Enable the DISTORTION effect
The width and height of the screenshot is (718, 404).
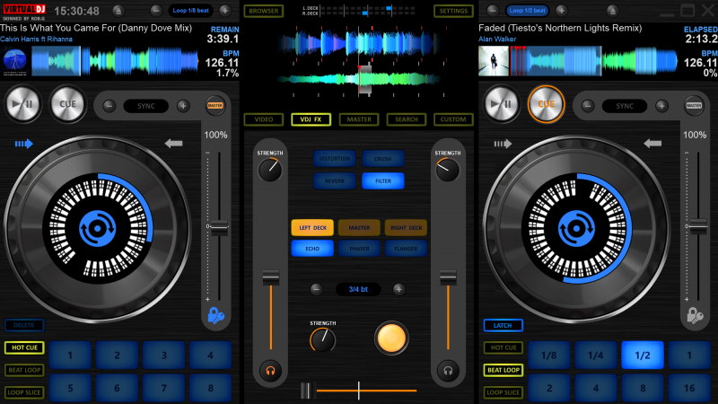334,159
